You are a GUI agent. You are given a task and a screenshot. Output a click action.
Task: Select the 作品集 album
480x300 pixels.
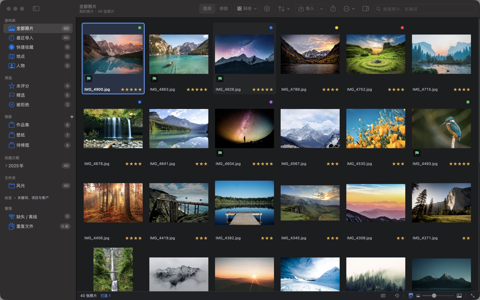(x=38, y=125)
